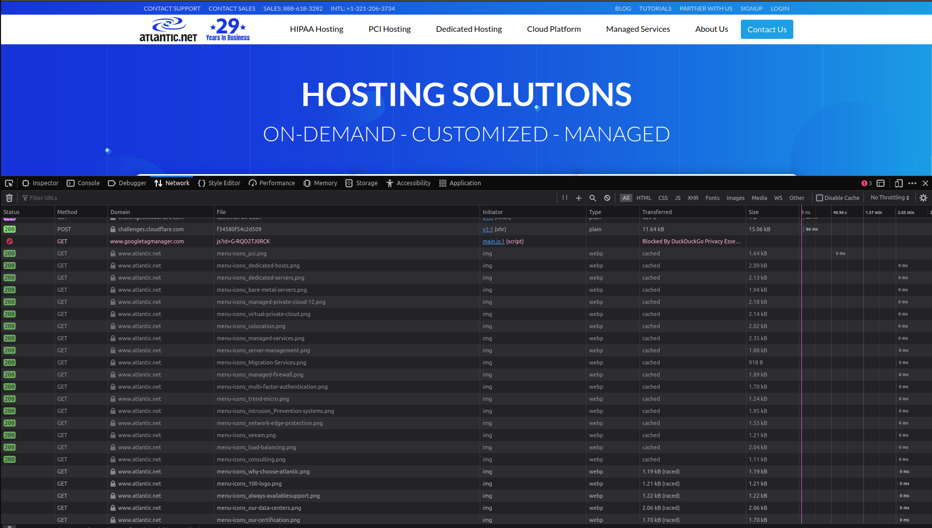The height and width of the screenshot is (528, 932).
Task: Select iframe picker icon in toolbar
Action: [x=881, y=183]
